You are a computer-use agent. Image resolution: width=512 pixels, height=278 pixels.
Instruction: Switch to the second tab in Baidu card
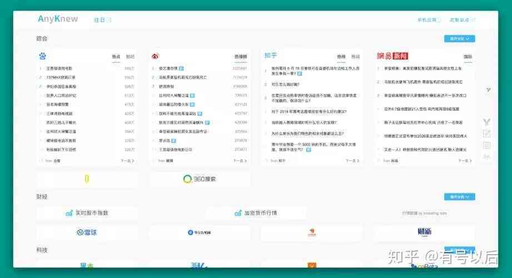click(130, 57)
